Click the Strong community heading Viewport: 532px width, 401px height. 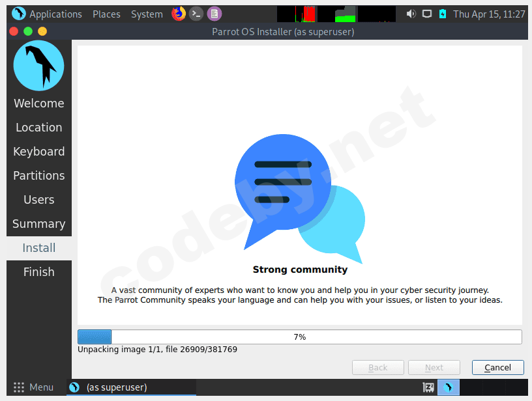tap(300, 270)
